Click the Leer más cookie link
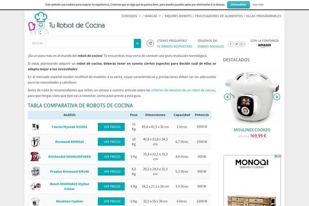The height and width of the screenshot is (206, 309). click(x=258, y=5)
